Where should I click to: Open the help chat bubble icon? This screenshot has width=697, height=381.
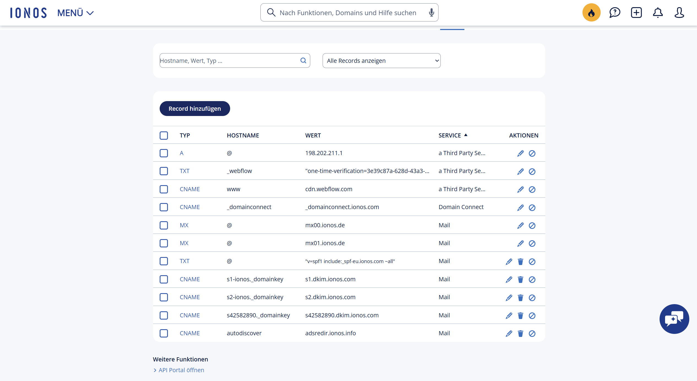click(614, 13)
